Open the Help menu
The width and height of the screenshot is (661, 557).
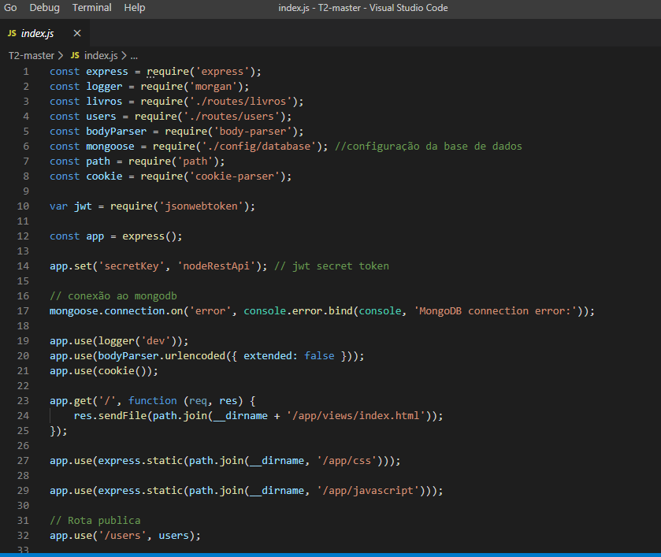pos(134,8)
